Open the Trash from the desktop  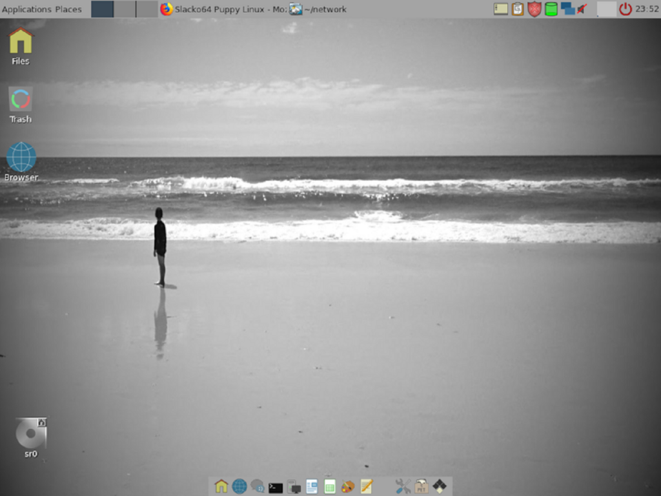(20, 100)
